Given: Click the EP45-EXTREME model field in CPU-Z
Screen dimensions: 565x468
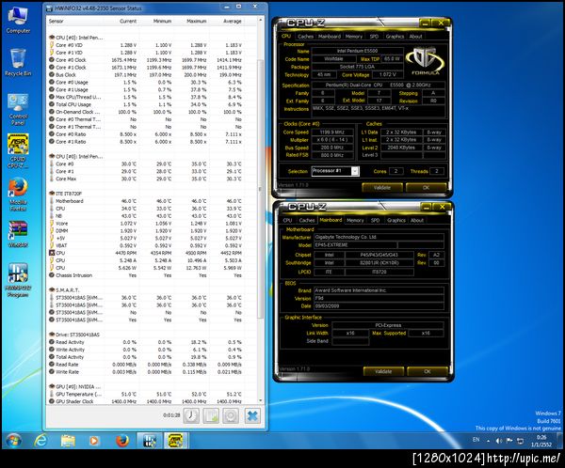Looking at the screenshot, I should click(x=355, y=245).
